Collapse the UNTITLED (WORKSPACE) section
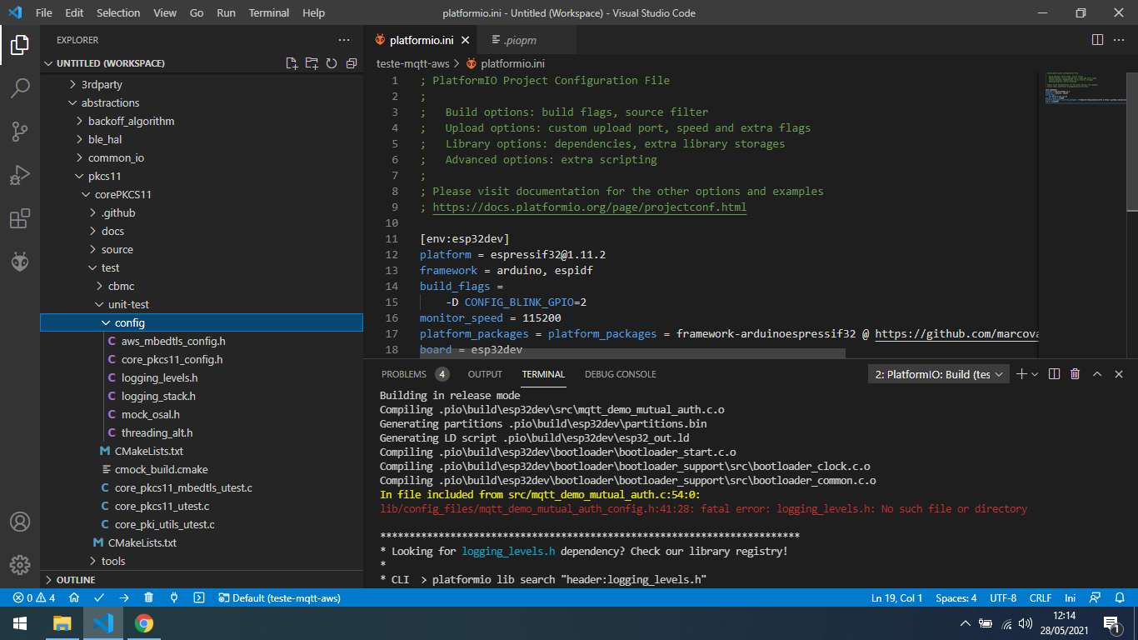The height and width of the screenshot is (640, 1138). click(110, 63)
